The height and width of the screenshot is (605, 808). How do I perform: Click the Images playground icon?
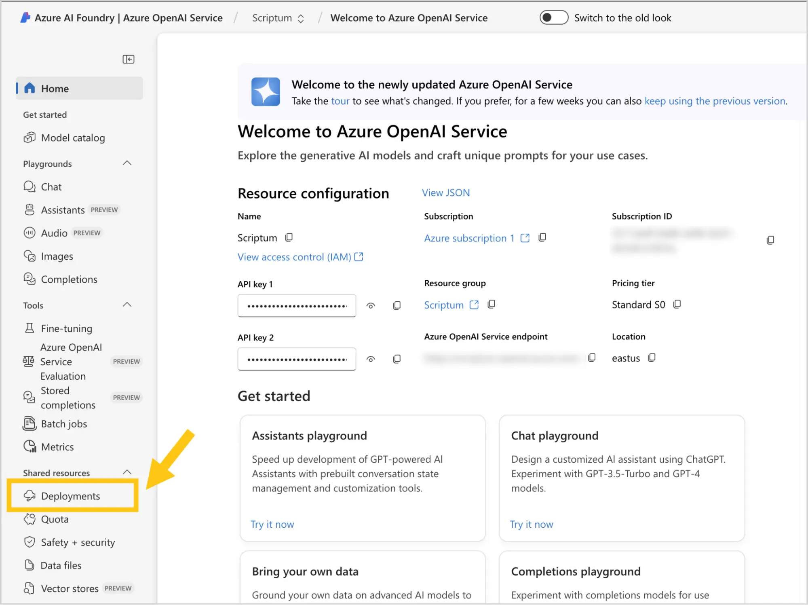tap(30, 256)
